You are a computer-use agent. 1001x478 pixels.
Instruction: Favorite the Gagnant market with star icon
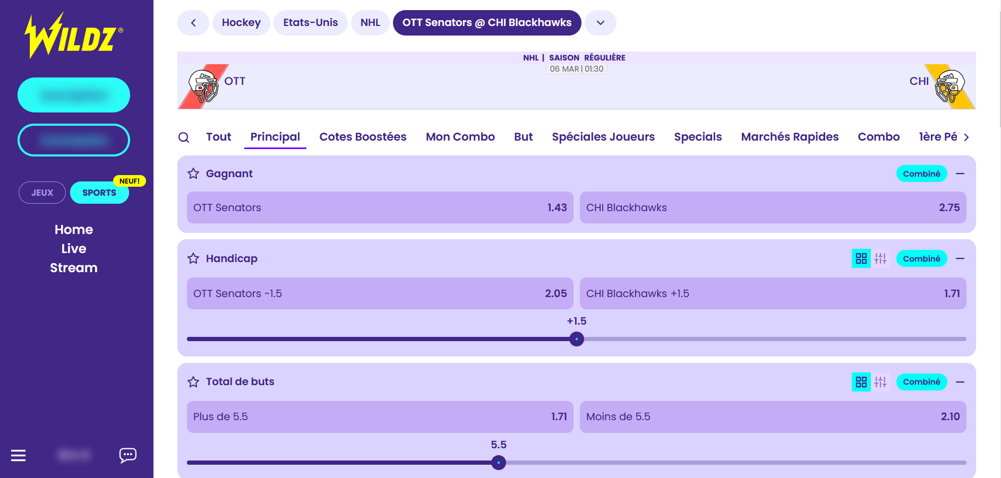[193, 173]
